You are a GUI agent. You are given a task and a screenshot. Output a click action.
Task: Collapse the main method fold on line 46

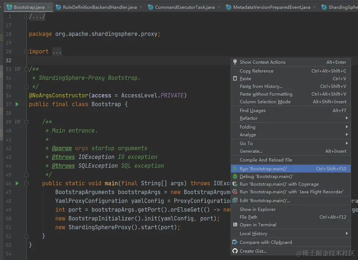(x=26, y=183)
